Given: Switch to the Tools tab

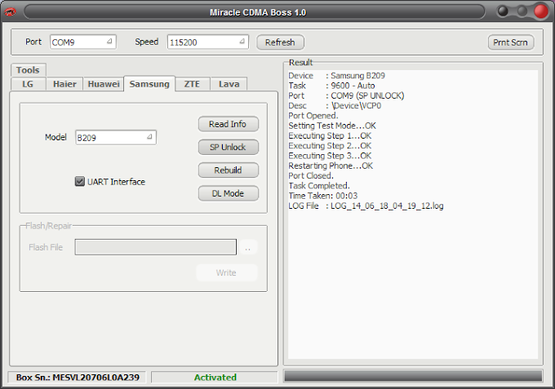Looking at the screenshot, I should pos(28,70).
